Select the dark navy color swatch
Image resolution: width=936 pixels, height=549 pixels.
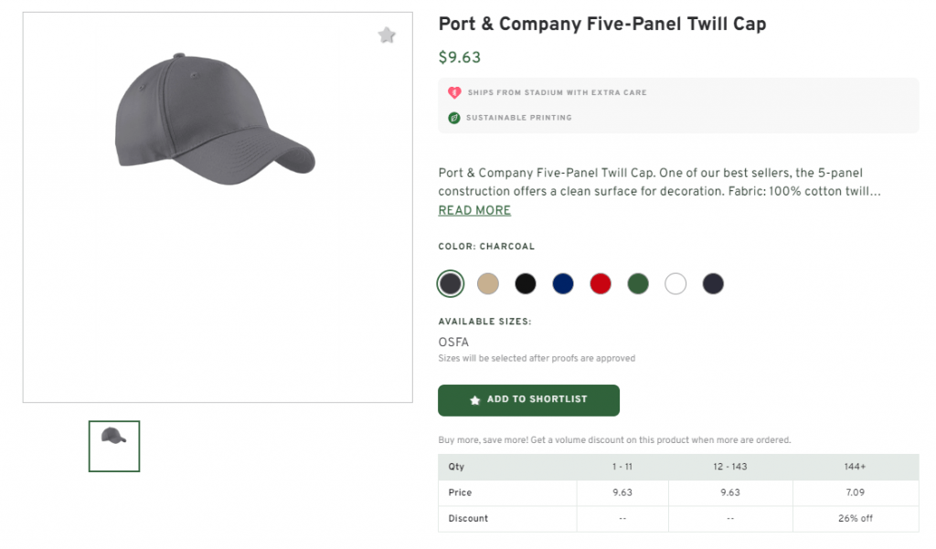tap(713, 283)
